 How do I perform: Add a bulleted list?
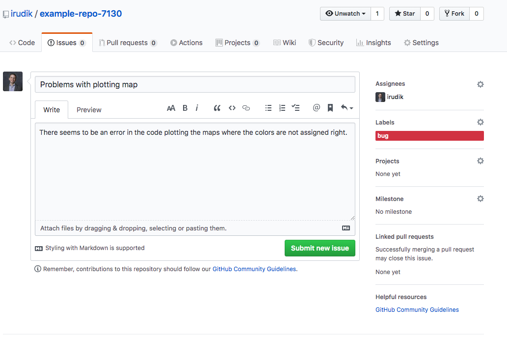[268, 108]
